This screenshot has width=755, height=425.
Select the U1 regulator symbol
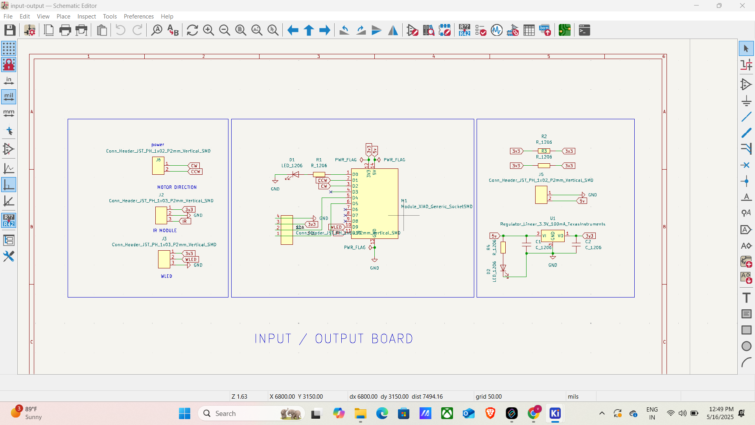[552, 236]
